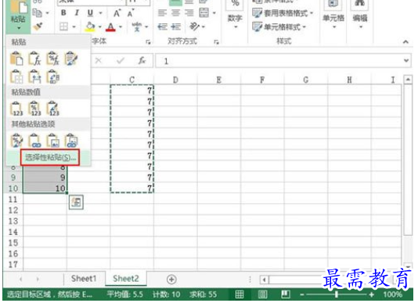Click the Copy icon in the ribbon
The width and height of the screenshot is (418, 303).
click(x=38, y=12)
